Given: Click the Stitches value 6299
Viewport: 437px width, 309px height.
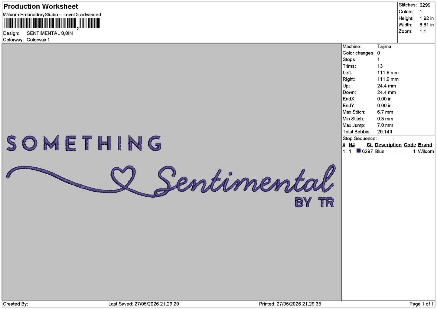Looking at the screenshot, I should tap(425, 5).
